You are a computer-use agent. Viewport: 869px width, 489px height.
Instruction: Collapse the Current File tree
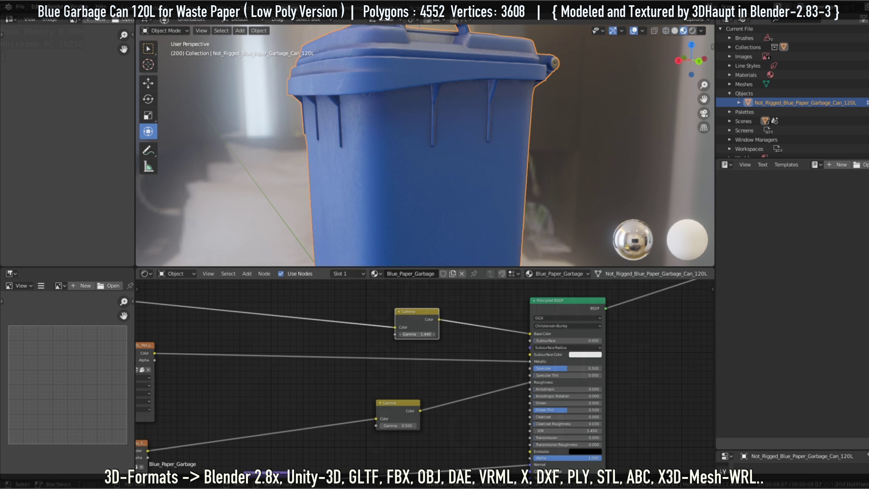click(x=720, y=29)
